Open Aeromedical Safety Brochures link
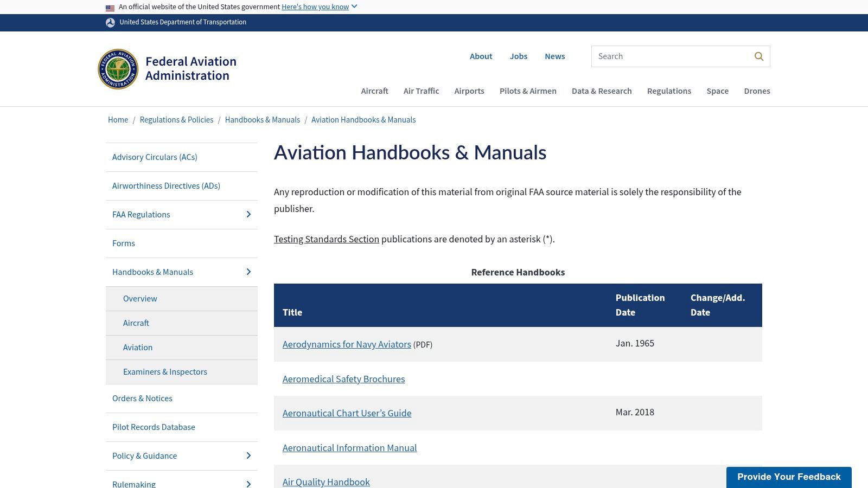The image size is (868, 488). tap(343, 379)
